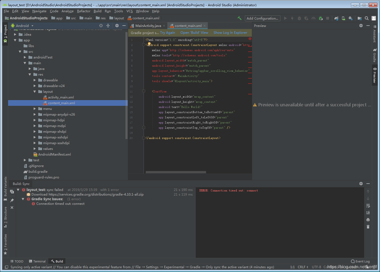Click the print icon in Build output
Screen dimensions: 380x272
point(368,220)
